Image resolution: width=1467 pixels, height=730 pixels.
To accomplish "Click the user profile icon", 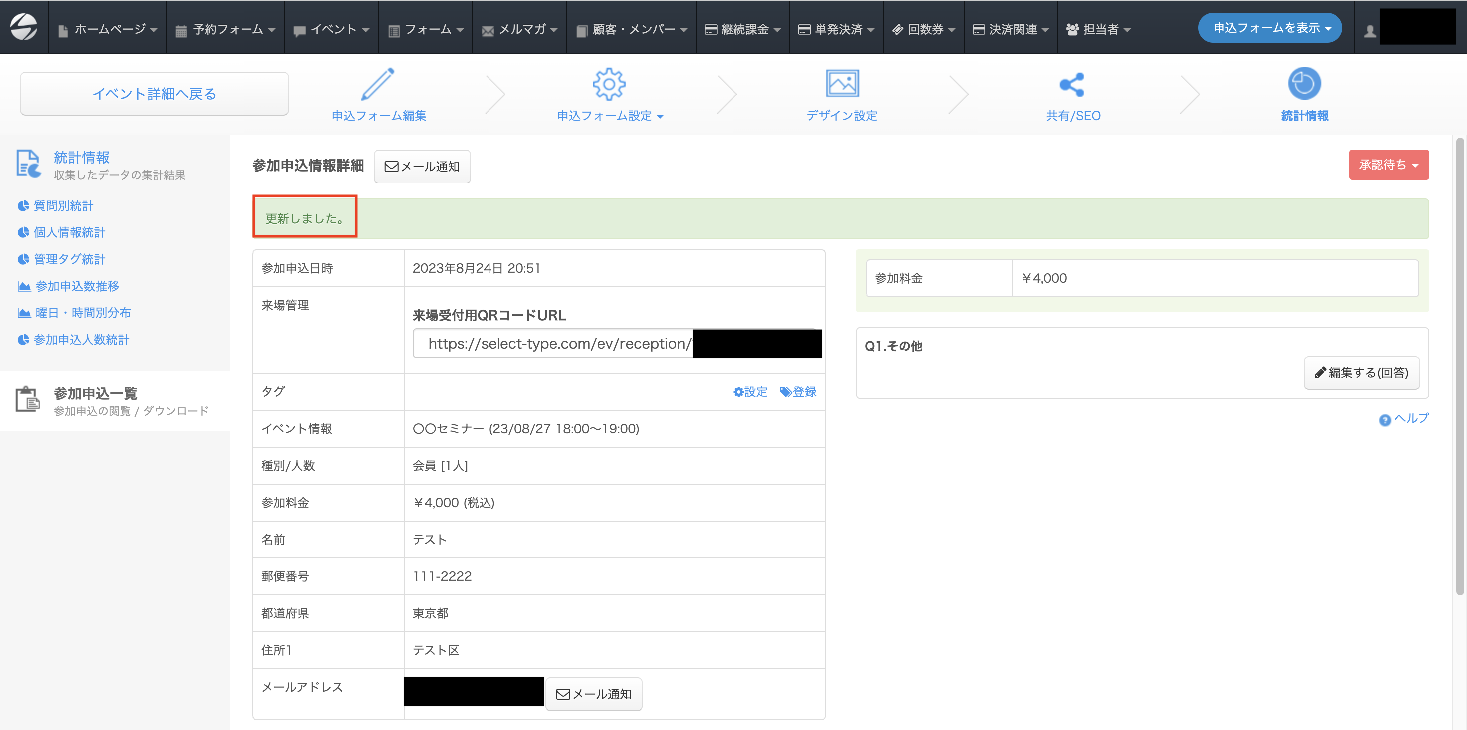I will click(x=1370, y=31).
